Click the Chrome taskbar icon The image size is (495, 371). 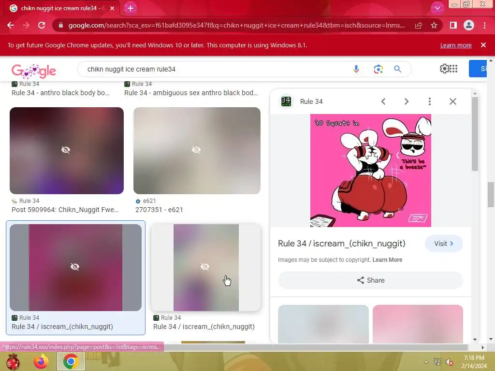click(x=71, y=361)
